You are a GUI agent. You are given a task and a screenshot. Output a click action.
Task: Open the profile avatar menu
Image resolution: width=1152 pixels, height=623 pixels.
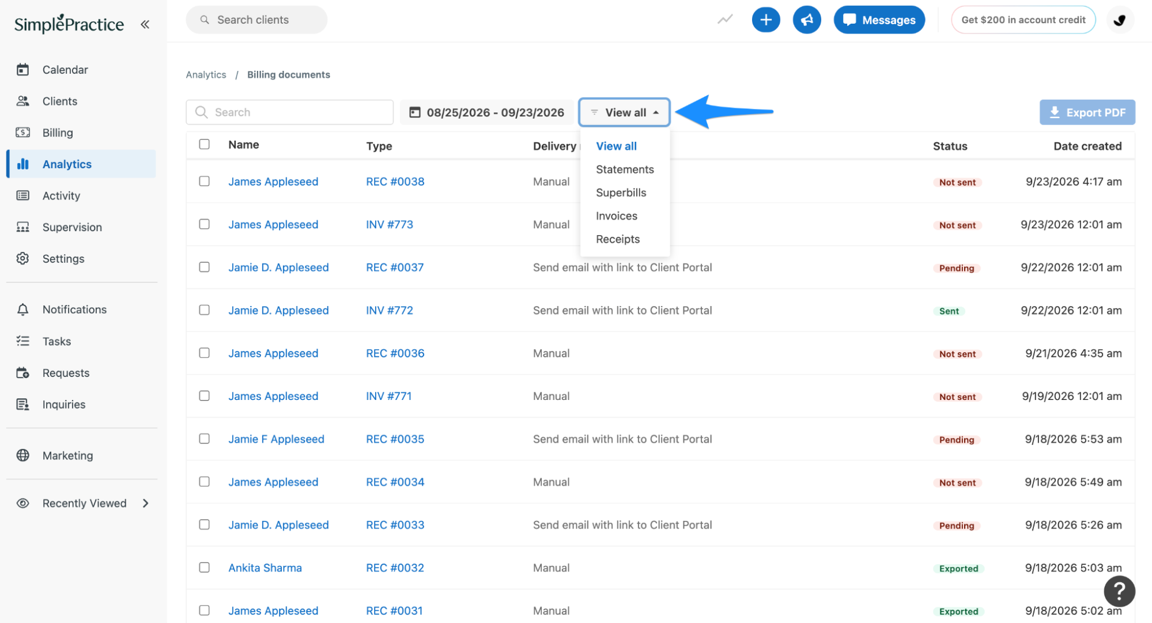pos(1120,20)
